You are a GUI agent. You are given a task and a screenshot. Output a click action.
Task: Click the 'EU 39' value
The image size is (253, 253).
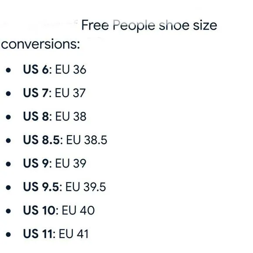(x=71, y=163)
